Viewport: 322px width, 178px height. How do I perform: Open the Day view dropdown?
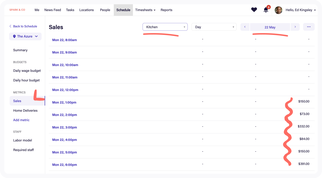[x=214, y=27]
